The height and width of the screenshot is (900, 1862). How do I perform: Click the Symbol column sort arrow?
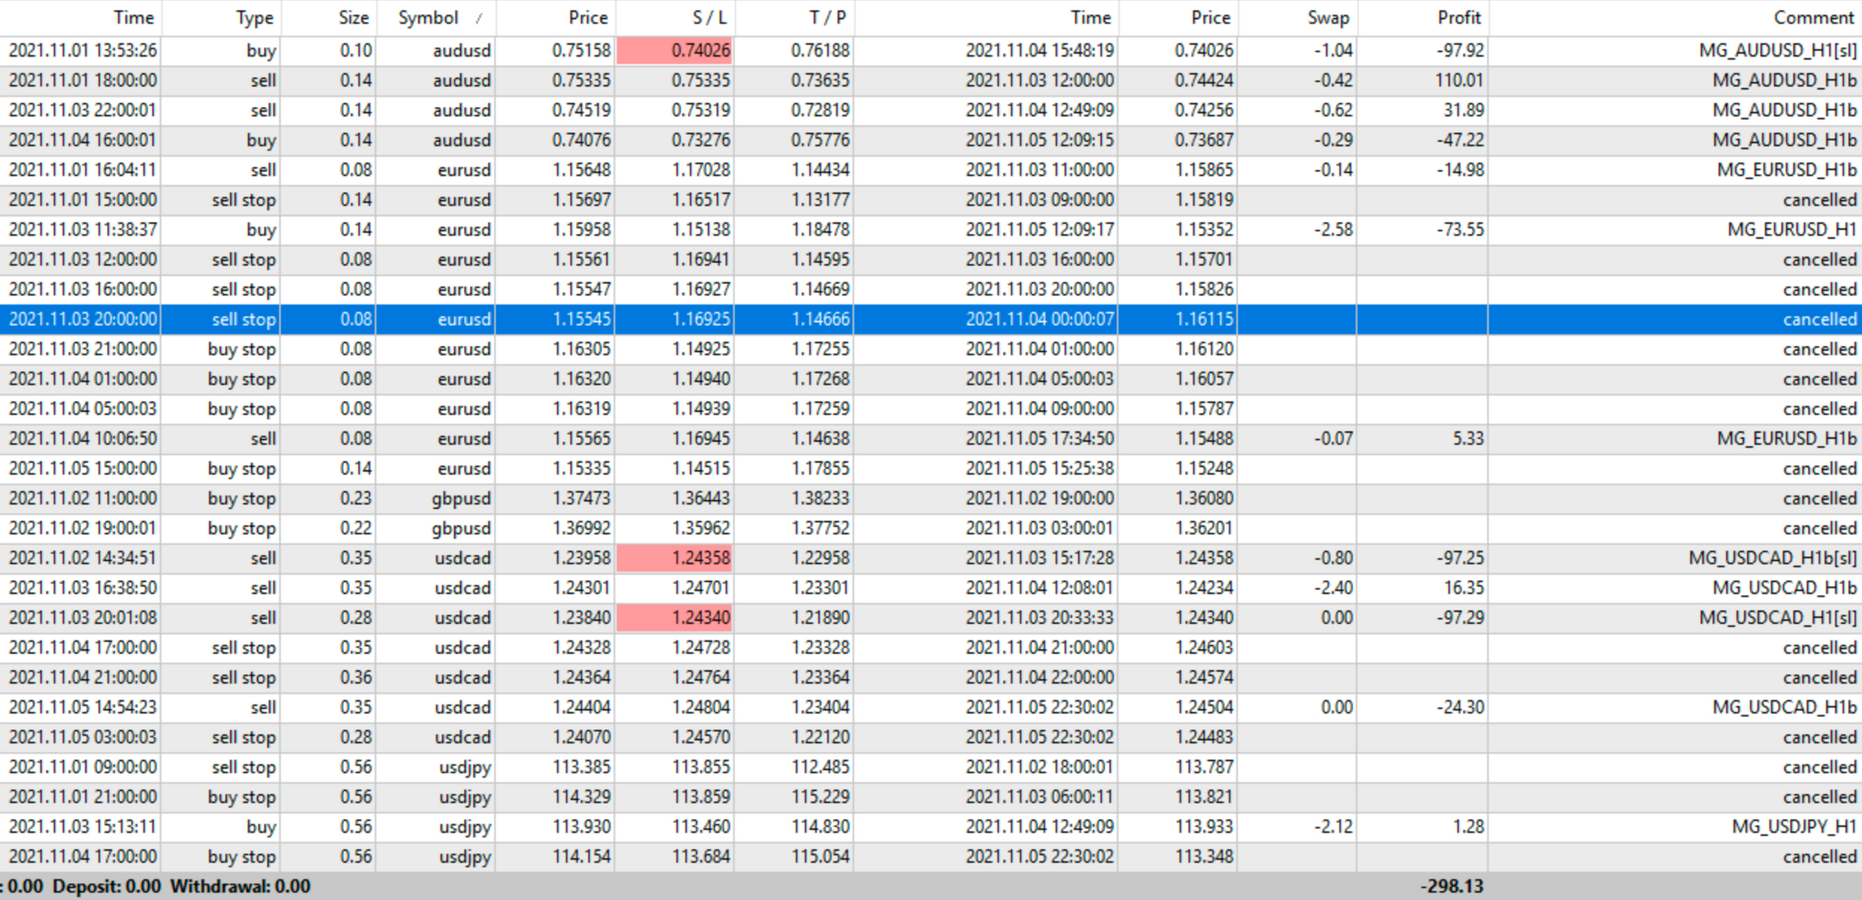click(x=479, y=18)
